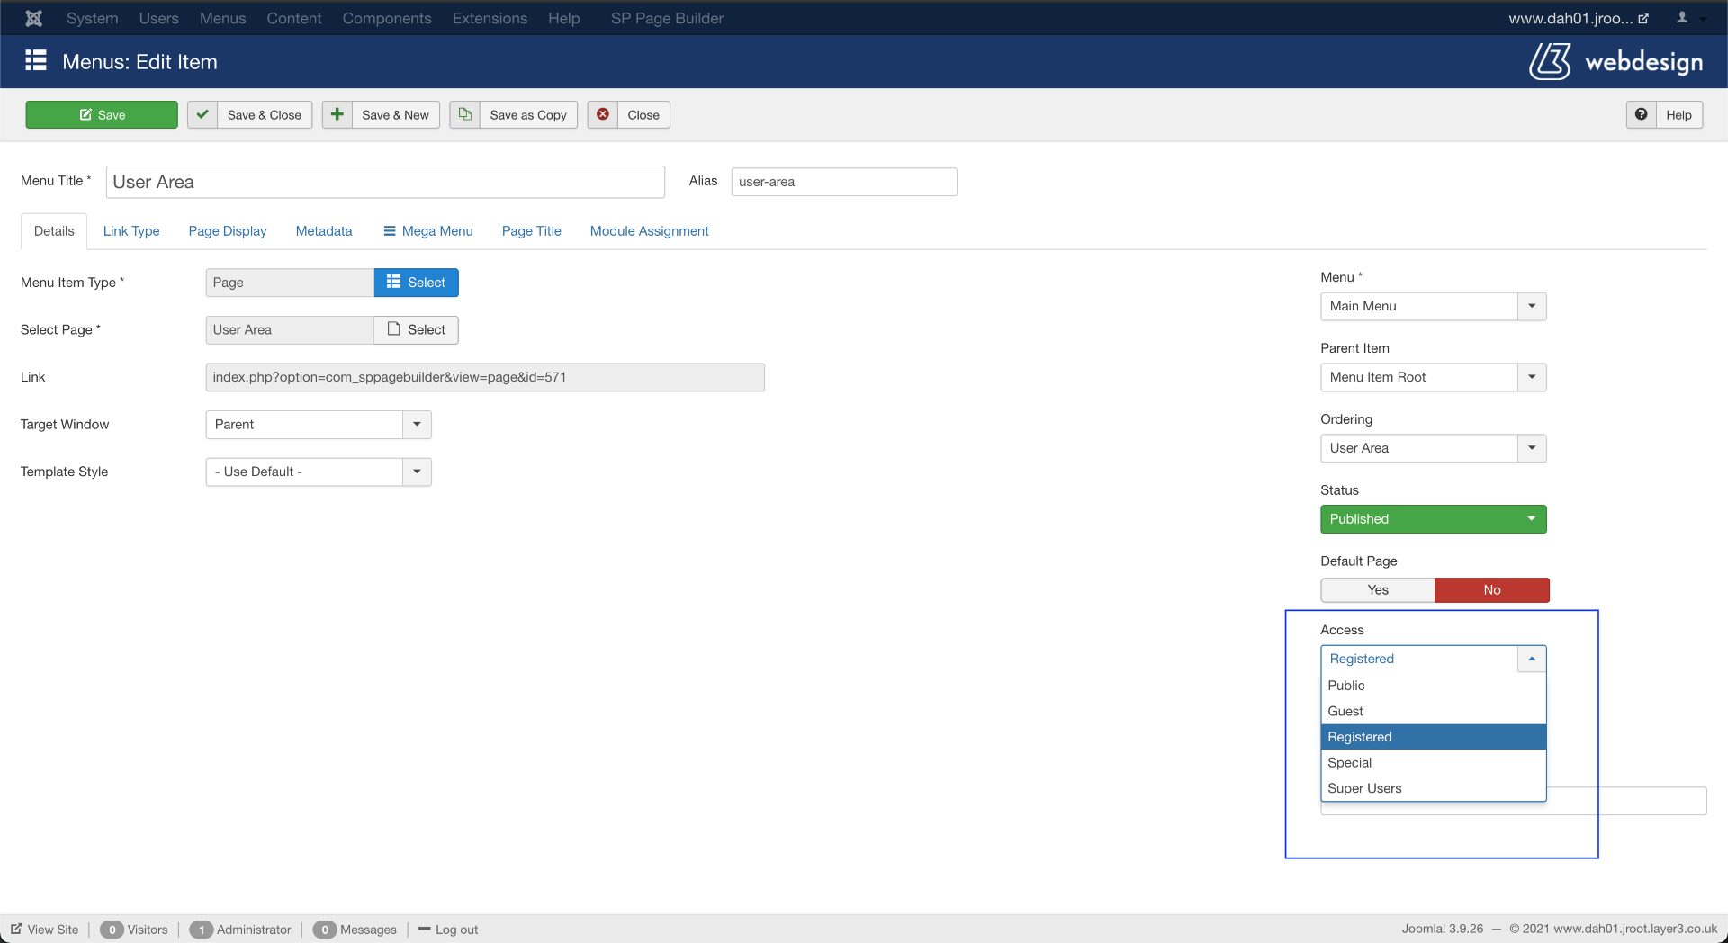This screenshot has height=943, width=1728.
Task: Open the Parent Item dropdown
Action: [1434, 377]
